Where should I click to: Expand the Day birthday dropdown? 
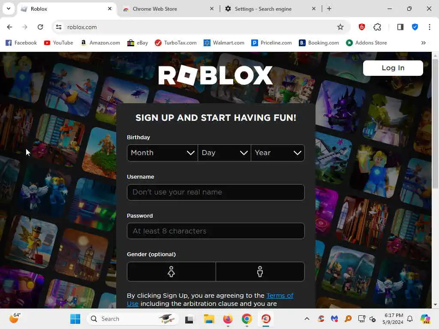[x=224, y=153]
